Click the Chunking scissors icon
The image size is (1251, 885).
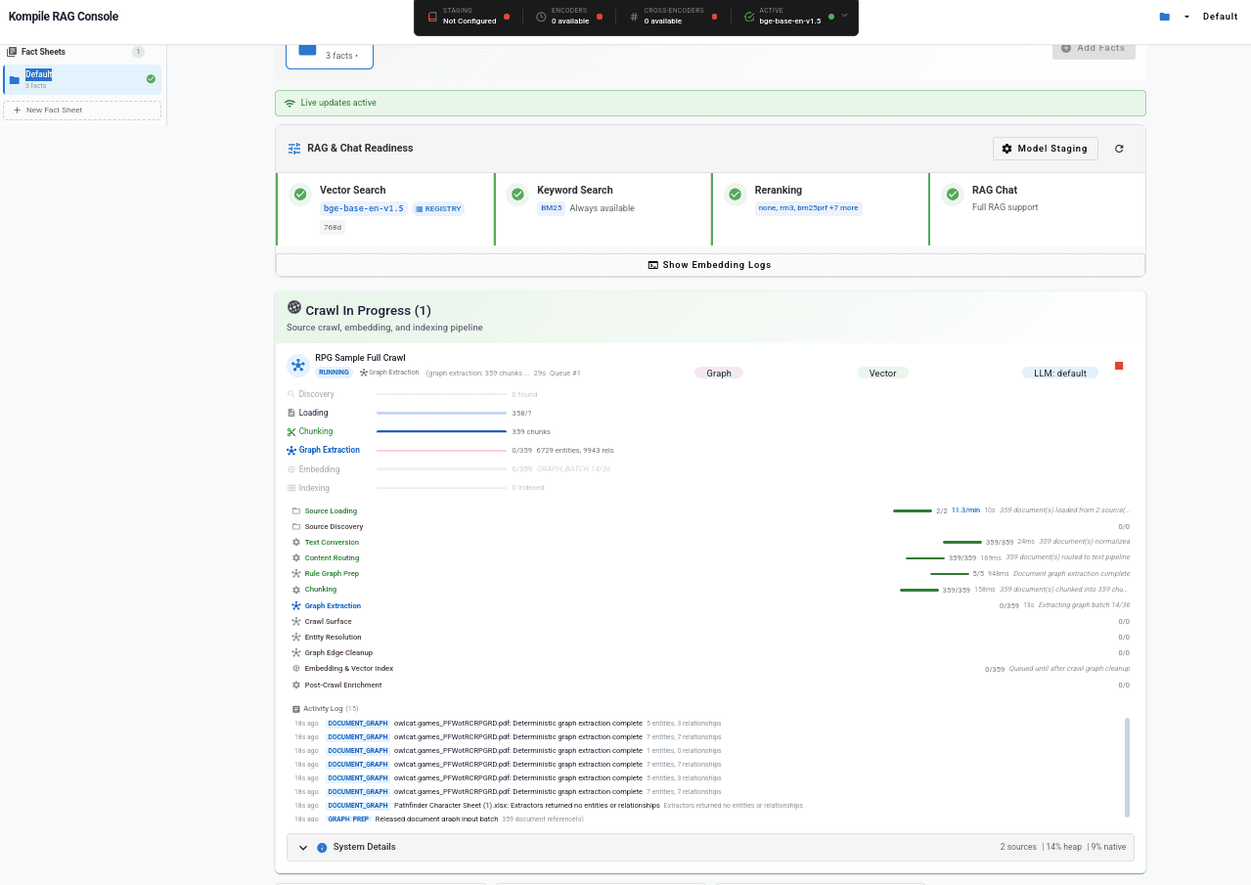click(x=291, y=431)
